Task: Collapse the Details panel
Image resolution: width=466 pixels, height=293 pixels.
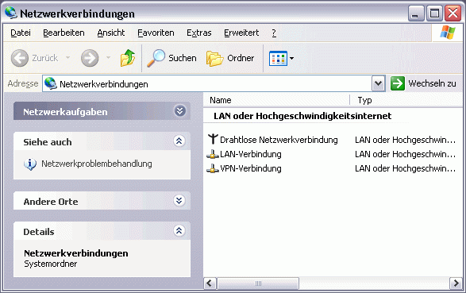Action: (x=179, y=230)
